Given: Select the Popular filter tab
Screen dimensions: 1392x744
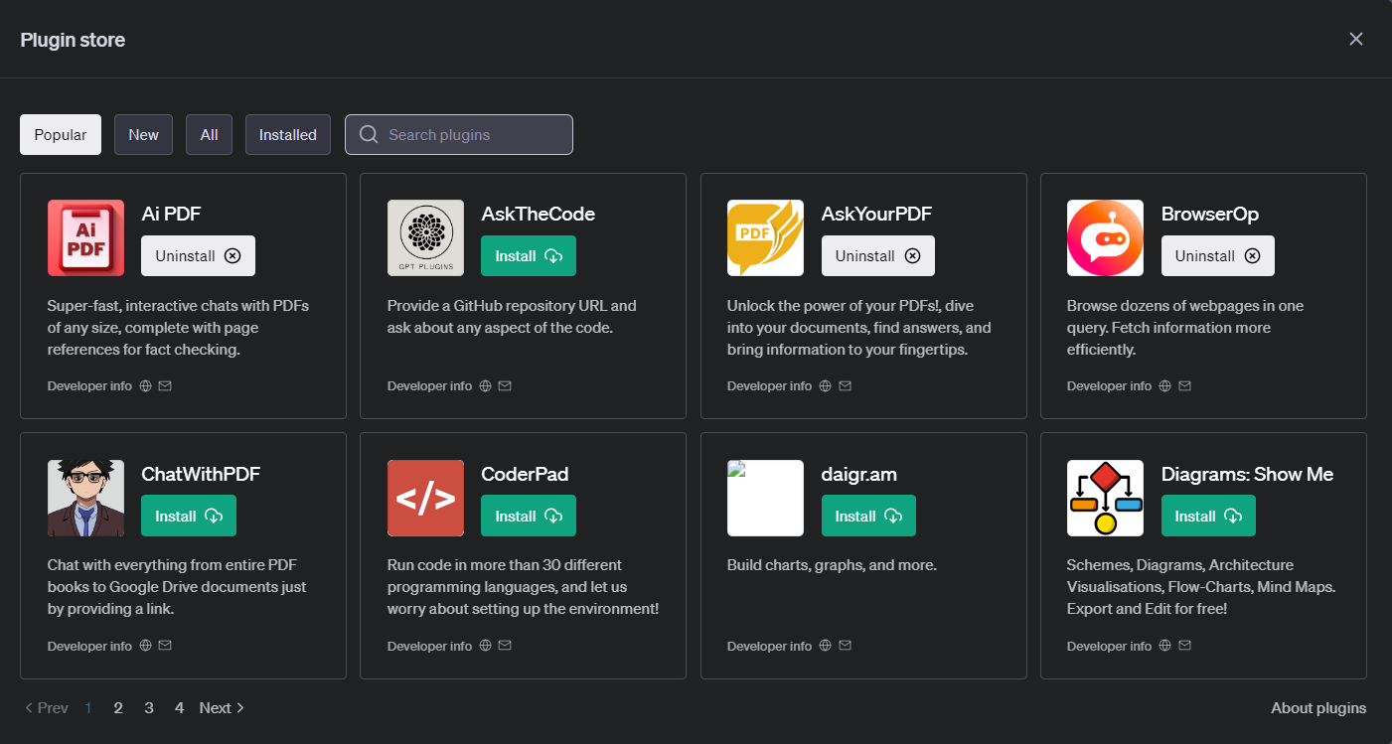Looking at the screenshot, I should (x=61, y=135).
